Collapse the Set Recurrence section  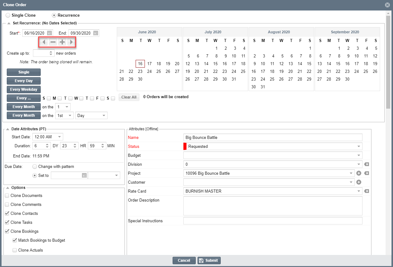9,23
